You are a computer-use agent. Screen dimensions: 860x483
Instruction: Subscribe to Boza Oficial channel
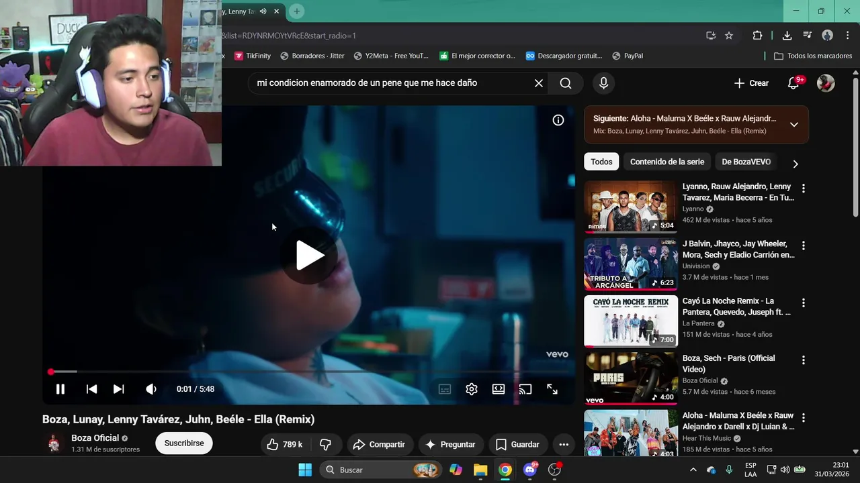(184, 443)
